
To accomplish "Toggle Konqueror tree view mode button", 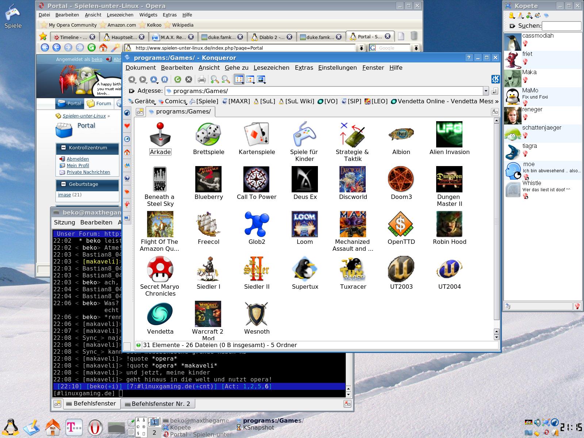I will click(250, 79).
